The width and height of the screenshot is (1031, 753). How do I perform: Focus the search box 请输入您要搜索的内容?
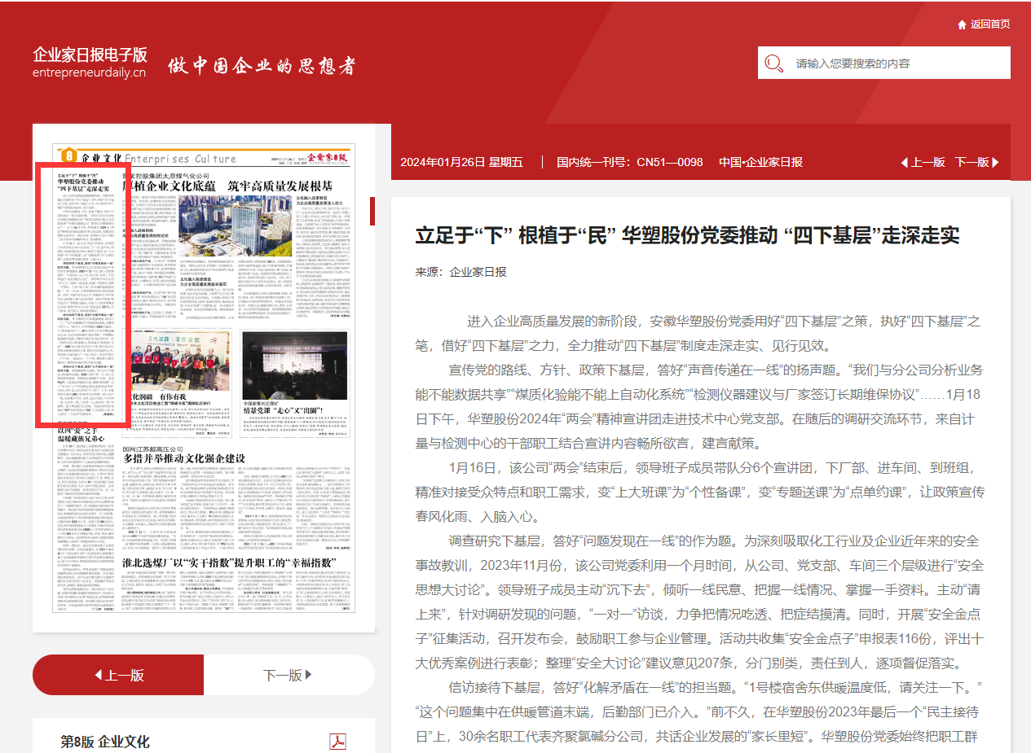pos(897,63)
